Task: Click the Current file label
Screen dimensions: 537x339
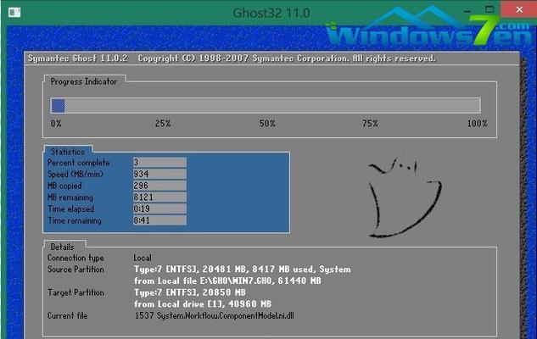Action: click(x=68, y=316)
